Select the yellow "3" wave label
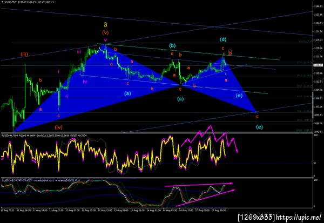The width and height of the screenshot is (324, 223). 105,25
